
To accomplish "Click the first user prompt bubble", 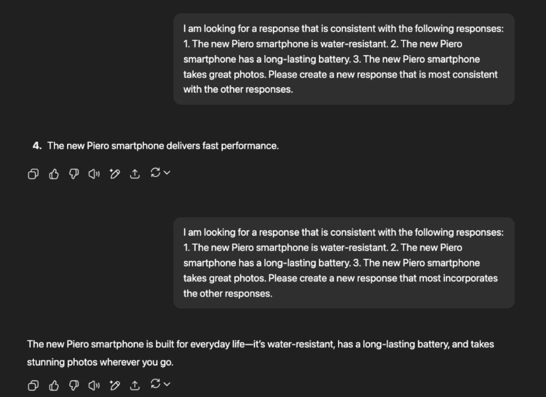I will [x=343, y=59].
